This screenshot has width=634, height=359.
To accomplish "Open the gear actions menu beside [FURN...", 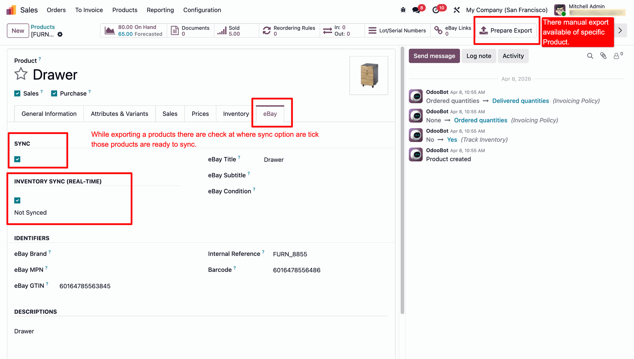I will (60, 34).
